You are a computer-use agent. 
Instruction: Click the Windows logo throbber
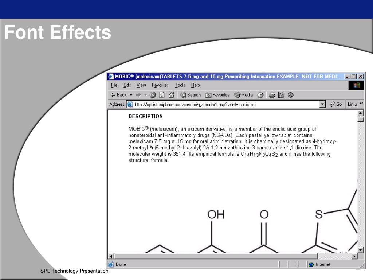pos(356,85)
